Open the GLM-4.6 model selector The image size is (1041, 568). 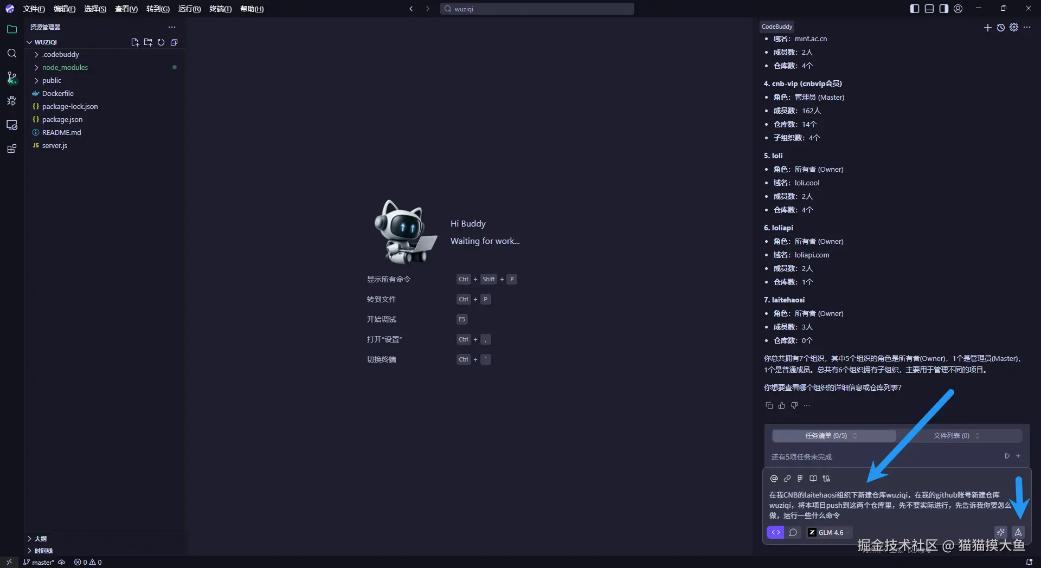coord(829,532)
